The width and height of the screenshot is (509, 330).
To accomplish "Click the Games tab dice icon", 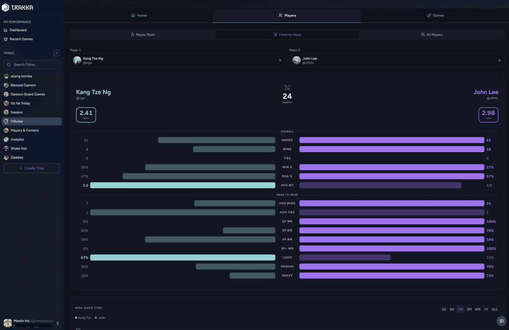I will coord(429,15).
